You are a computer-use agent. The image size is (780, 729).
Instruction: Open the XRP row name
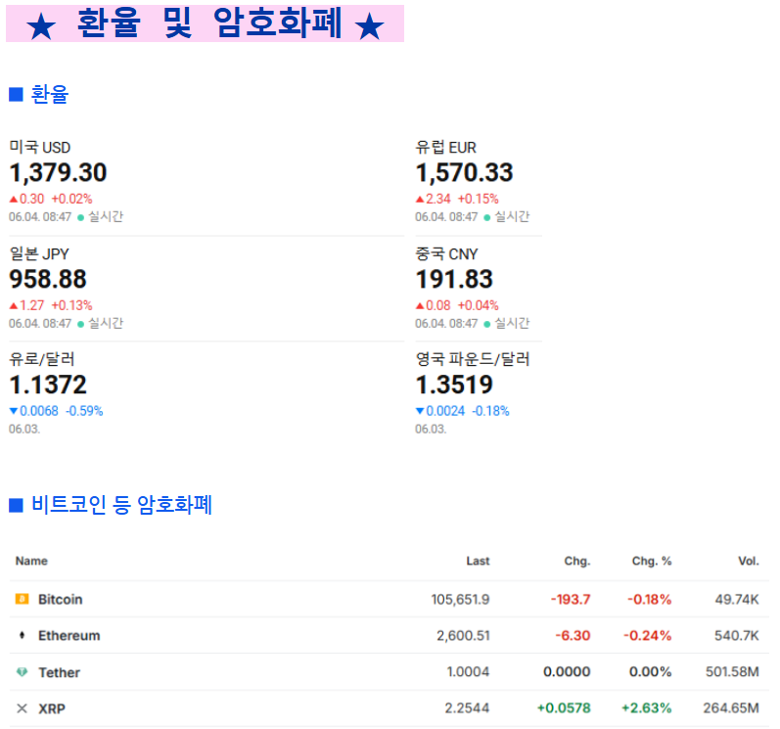pyautogui.click(x=52, y=708)
